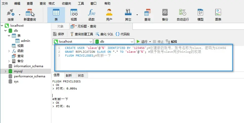This screenshot has height=123, width=244.
Task: Select the information_schema database
Action: [29, 66]
